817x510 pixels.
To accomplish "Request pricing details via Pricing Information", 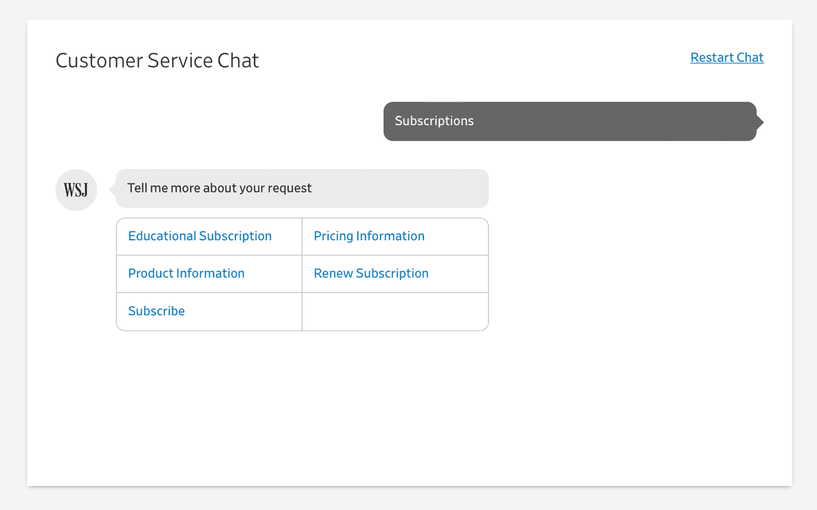I will tap(369, 236).
